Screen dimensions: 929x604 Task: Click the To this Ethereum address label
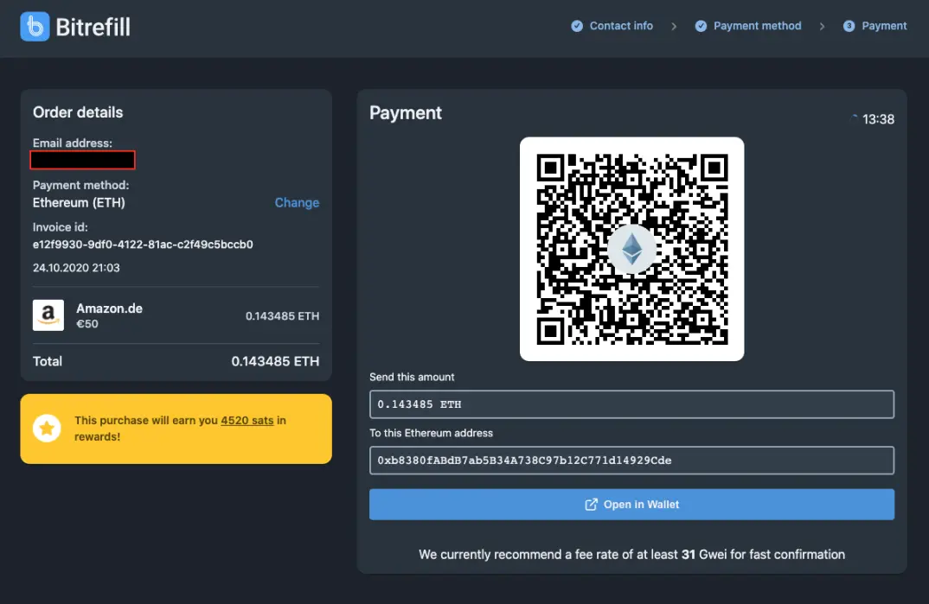[x=432, y=434]
